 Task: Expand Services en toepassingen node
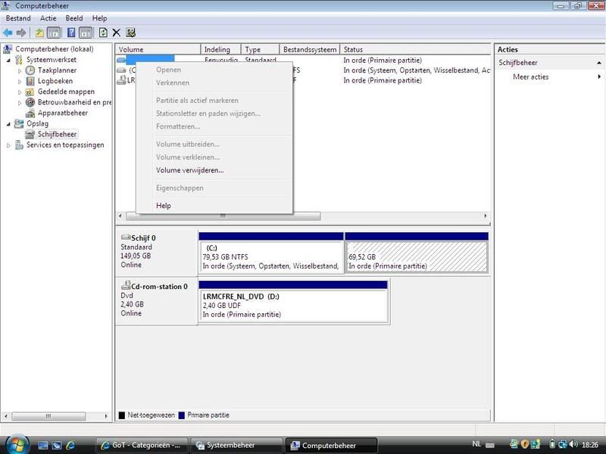[x=9, y=145]
